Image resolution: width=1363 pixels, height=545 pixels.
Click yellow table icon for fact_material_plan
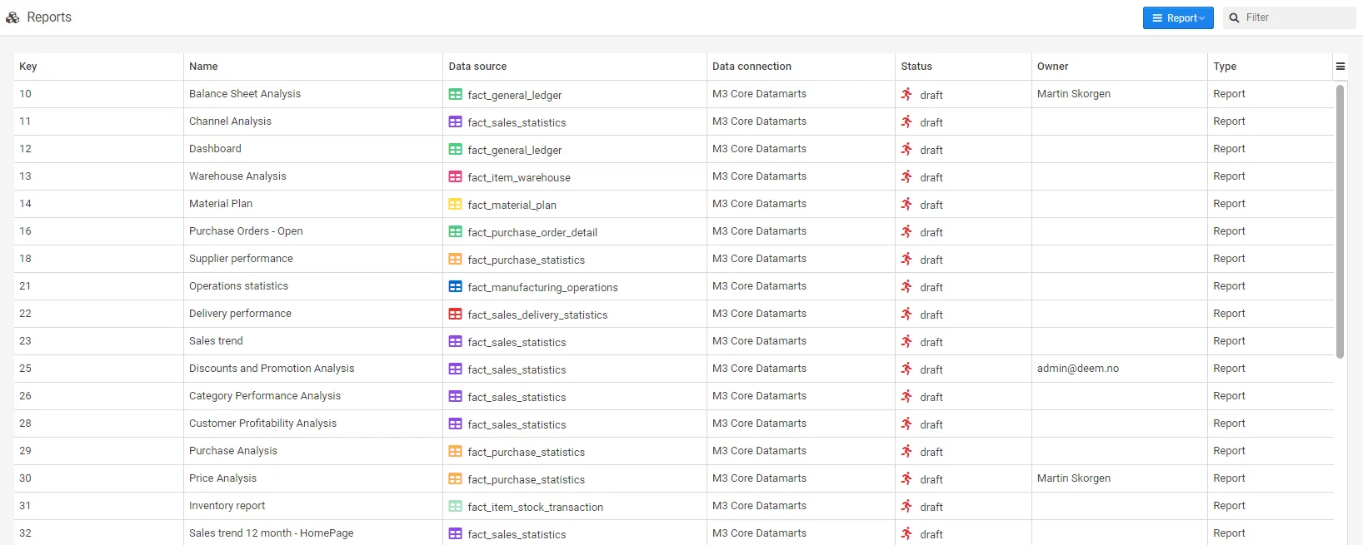455,205
